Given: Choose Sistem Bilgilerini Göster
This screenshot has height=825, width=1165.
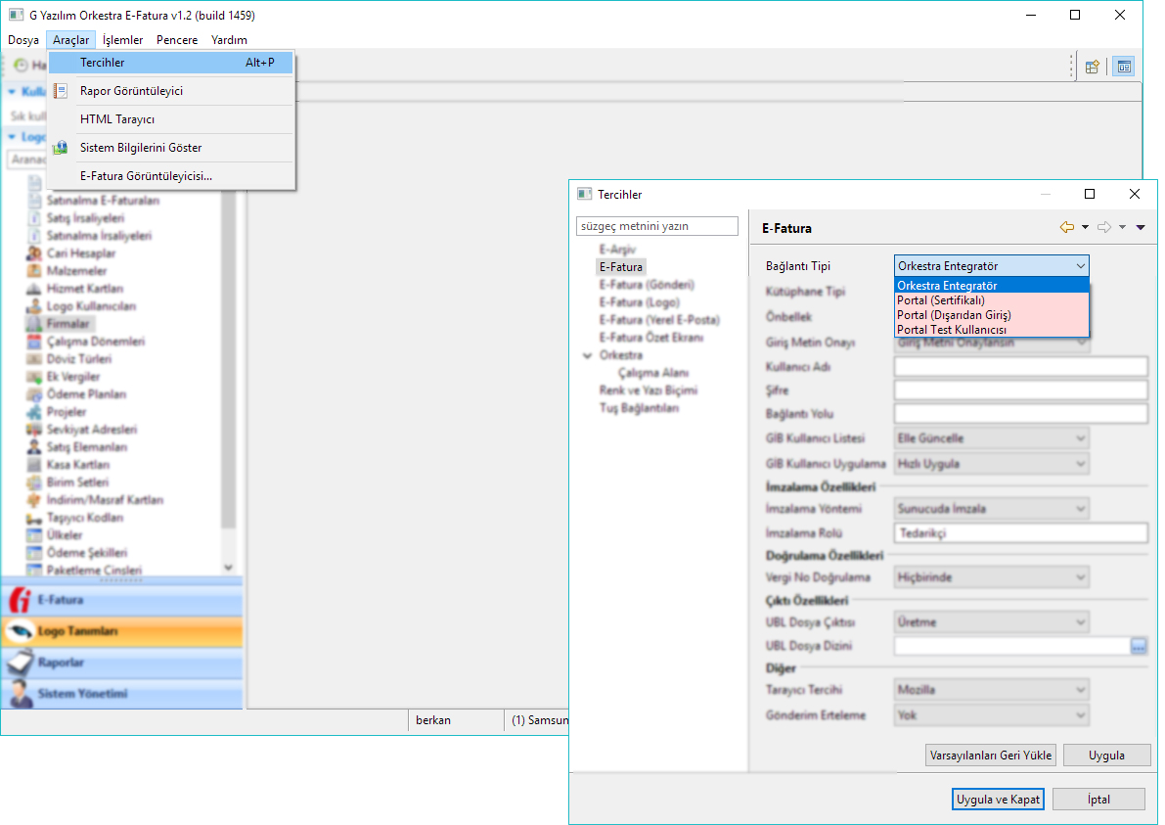Looking at the screenshot, I should point(171,147).
